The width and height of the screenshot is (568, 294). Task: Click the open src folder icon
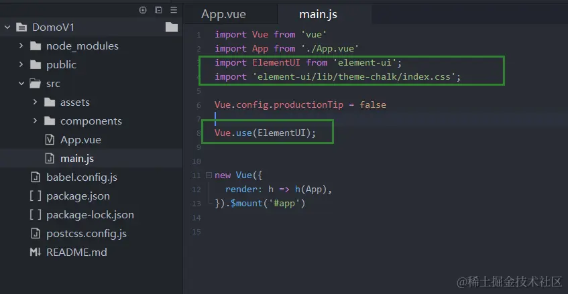coord(35,84)
